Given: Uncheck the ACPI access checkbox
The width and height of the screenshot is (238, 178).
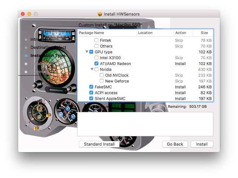Looking at the screenshot, I should [91, 93].
